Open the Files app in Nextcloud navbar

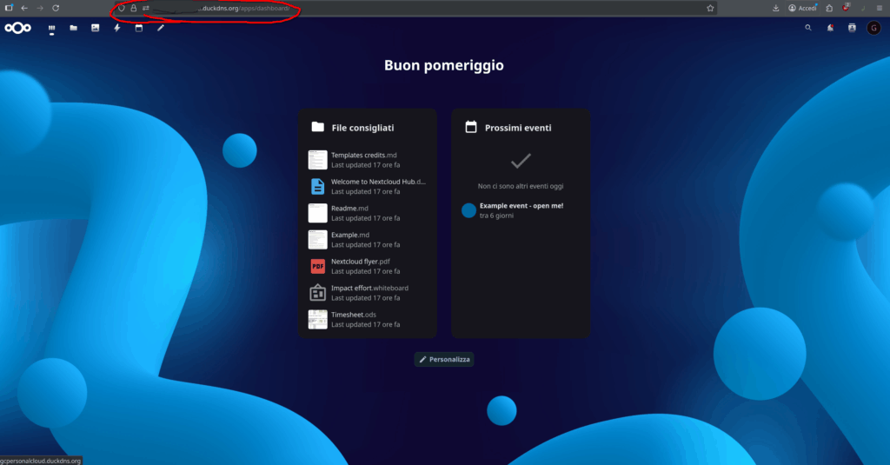click(x=73, y=28)
